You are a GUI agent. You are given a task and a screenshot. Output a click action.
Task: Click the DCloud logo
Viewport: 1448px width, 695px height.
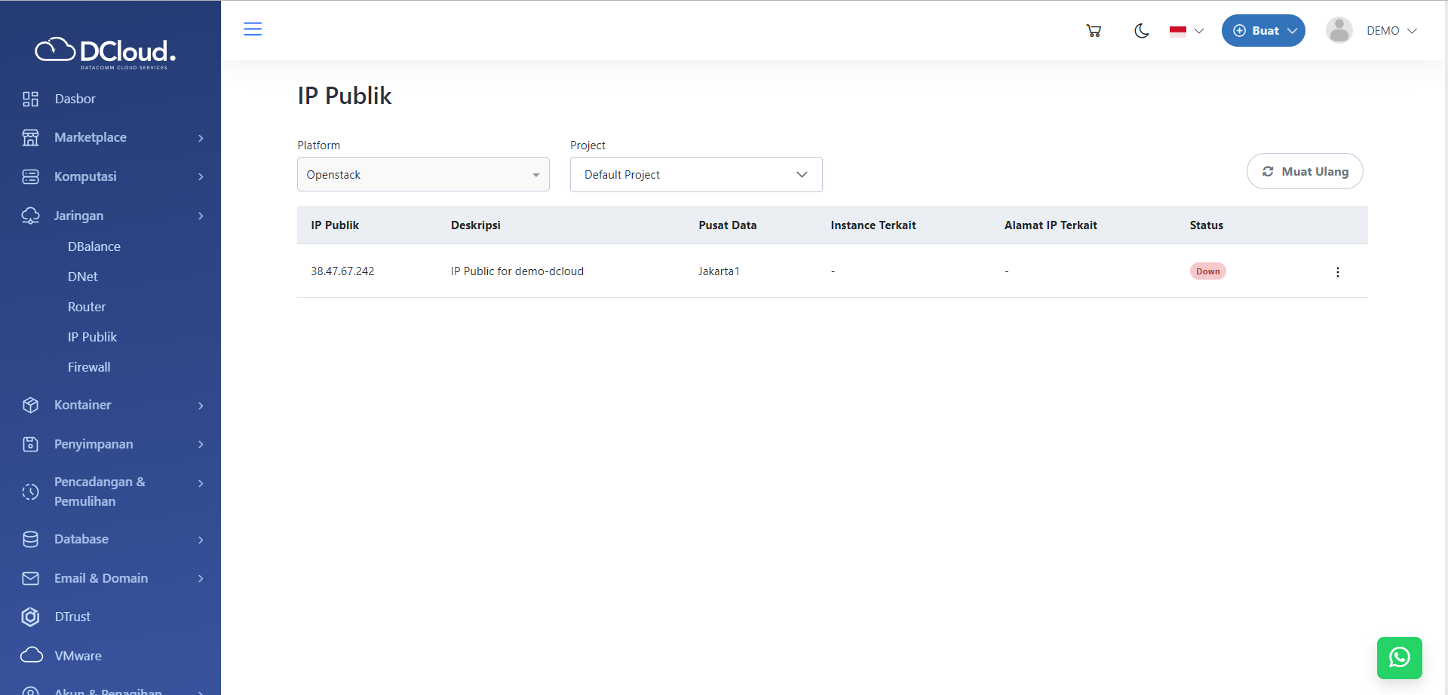tap(104, 51)
